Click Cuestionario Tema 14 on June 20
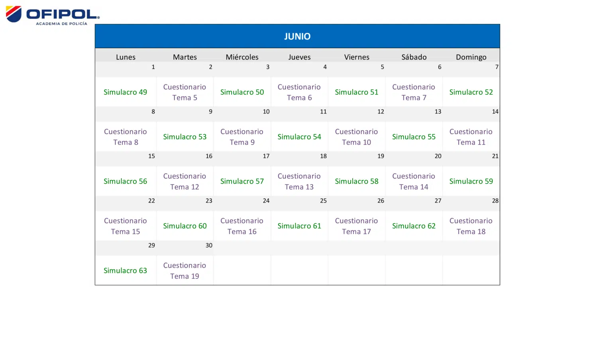This screenshot has height=344, width=612. 414,181
